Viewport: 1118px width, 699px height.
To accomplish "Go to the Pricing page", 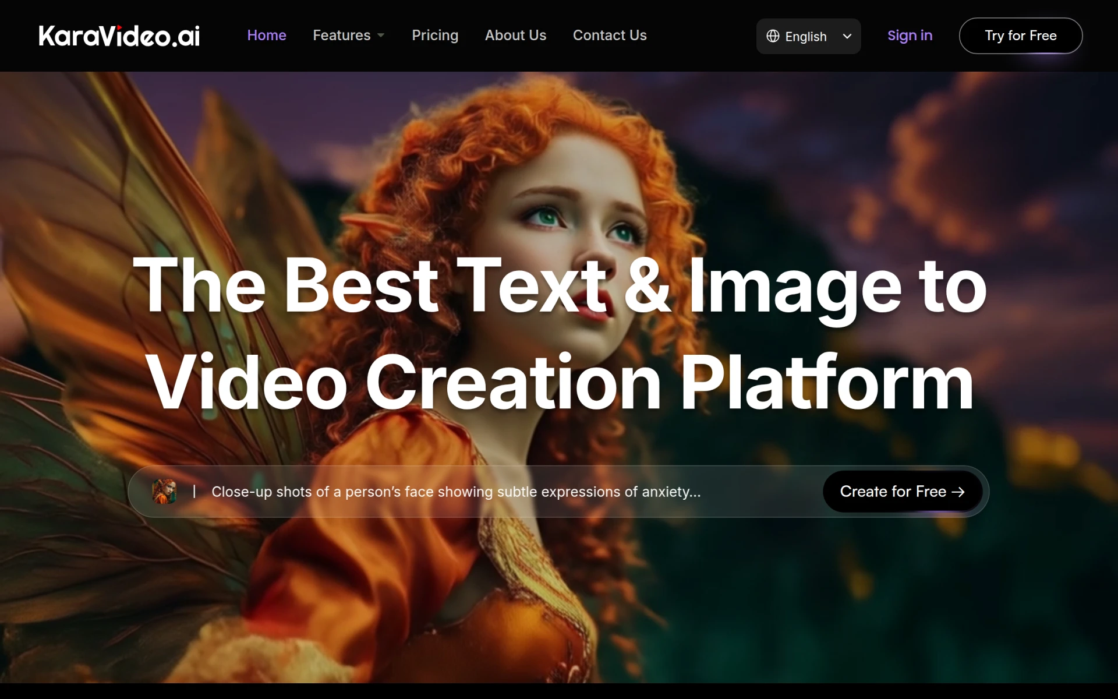I will [x=435, y=36].
